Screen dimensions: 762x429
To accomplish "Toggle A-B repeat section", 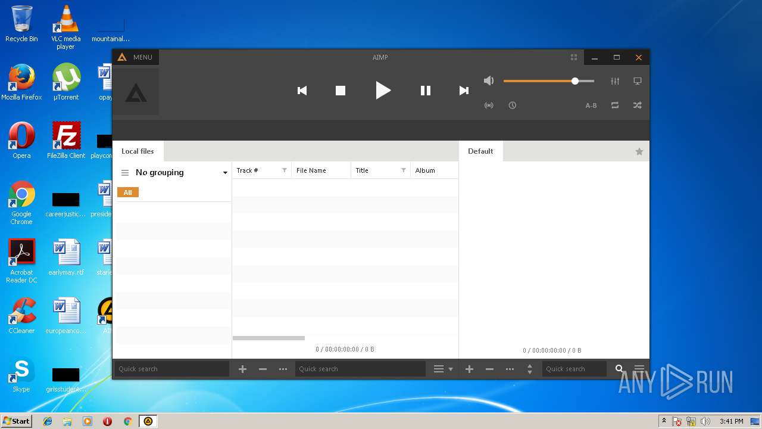I will click(x=591, y=105).
